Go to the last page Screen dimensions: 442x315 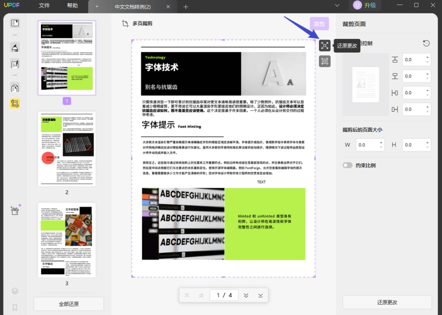[260, 295]
